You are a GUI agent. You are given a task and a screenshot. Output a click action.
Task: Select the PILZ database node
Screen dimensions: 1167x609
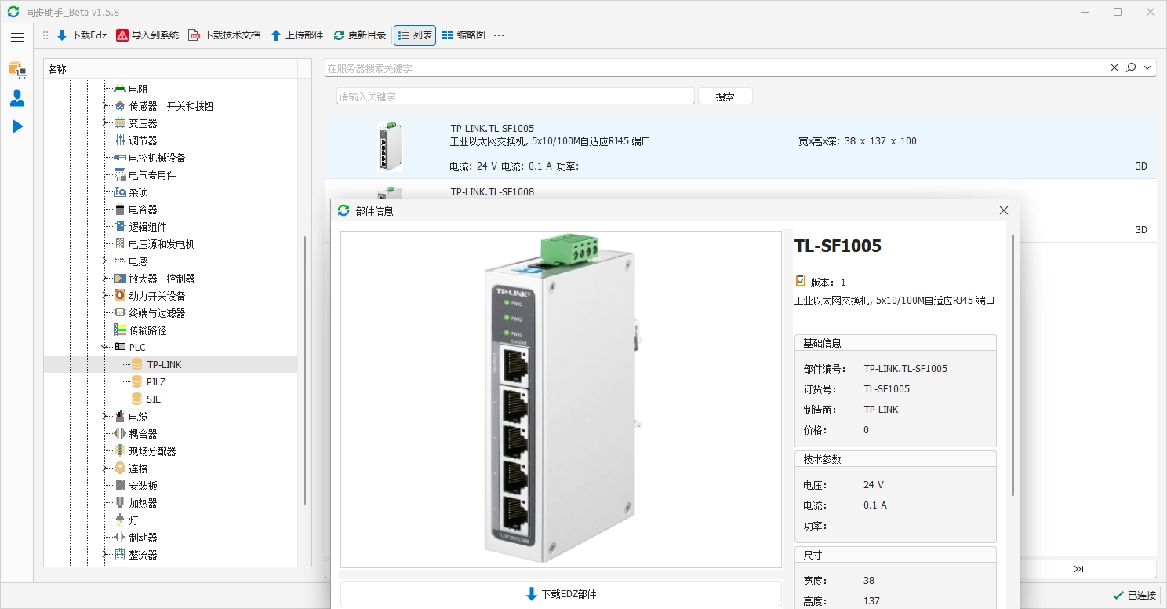(x=156, y=382)
